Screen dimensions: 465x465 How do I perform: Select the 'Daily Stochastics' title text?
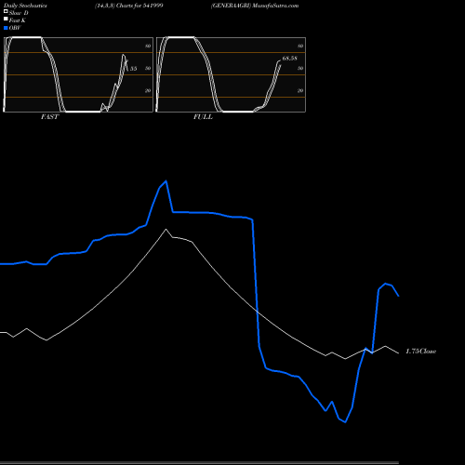click(x=25, y=6)
